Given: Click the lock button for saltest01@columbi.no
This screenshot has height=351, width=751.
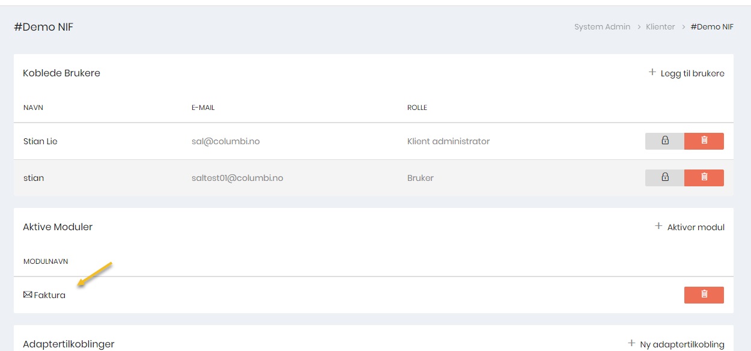Looking at the screenshot, I should [664, 178].
